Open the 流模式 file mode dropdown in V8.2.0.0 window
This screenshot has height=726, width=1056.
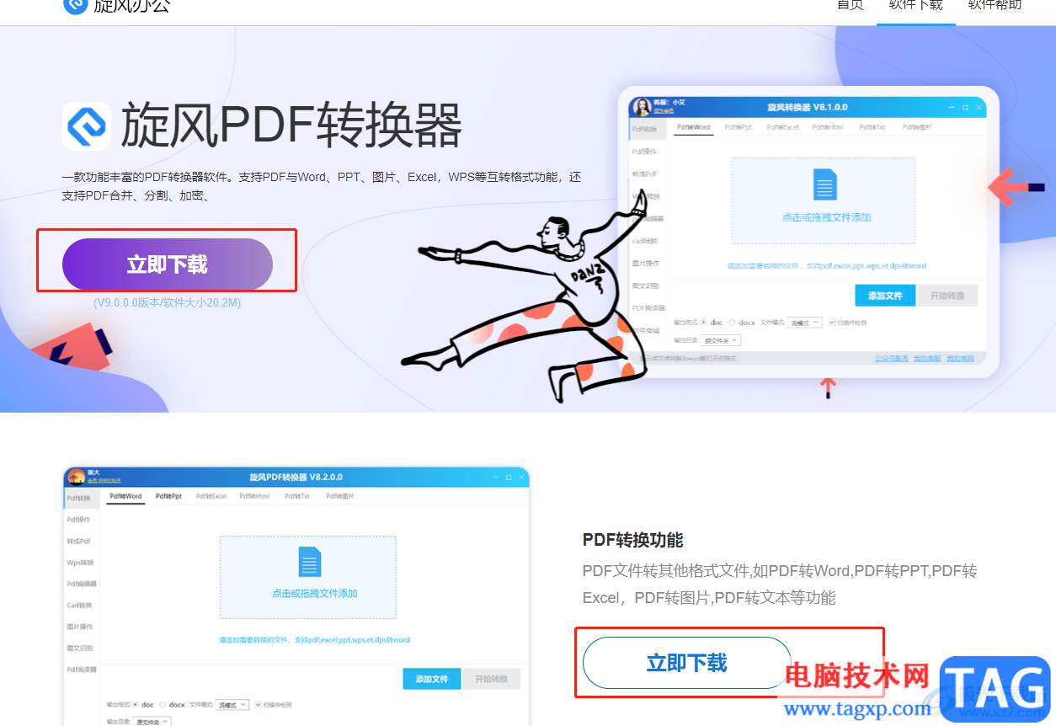tap(232, 704)
